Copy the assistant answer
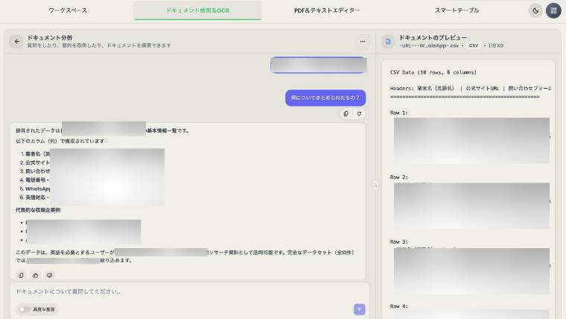This screenshot has height=319, width=566. click(21, 275)
